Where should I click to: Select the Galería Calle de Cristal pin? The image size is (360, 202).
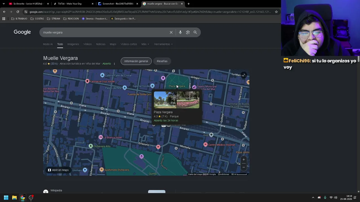pyautogui.click(x=102, y=75)
